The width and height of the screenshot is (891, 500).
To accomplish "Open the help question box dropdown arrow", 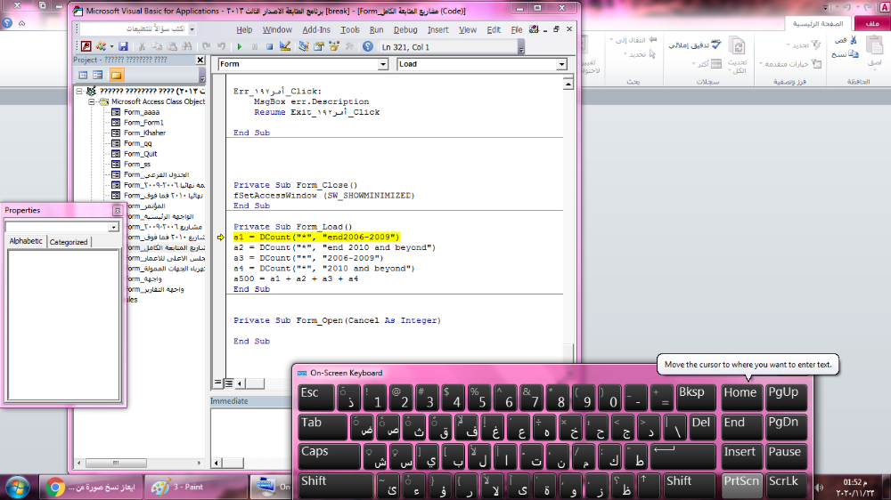I will 192,29.
